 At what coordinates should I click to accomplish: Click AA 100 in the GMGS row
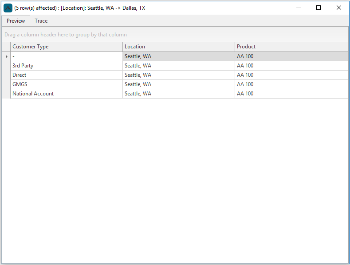click(291, 84)
